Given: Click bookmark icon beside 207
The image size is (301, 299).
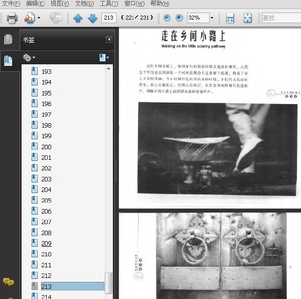Looking at the screenshot, I should (x=35, y=221).
